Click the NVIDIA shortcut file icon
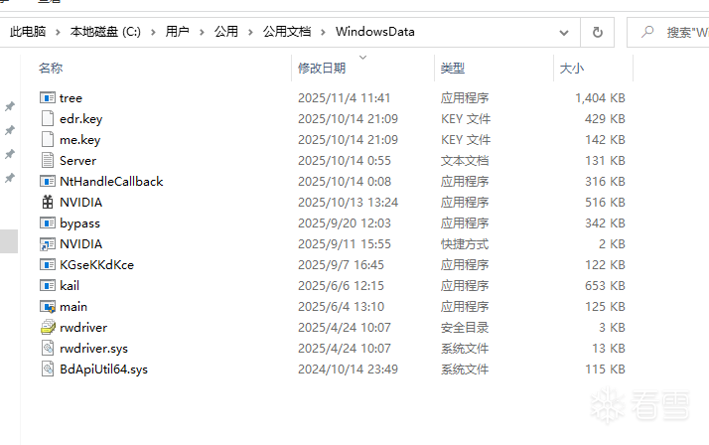This screenshot has width=709, height=445. pos(48,243)
